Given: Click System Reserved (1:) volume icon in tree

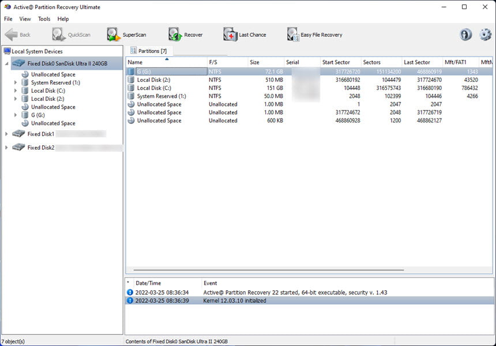Looking at the screenshot, I should point(25,82).
